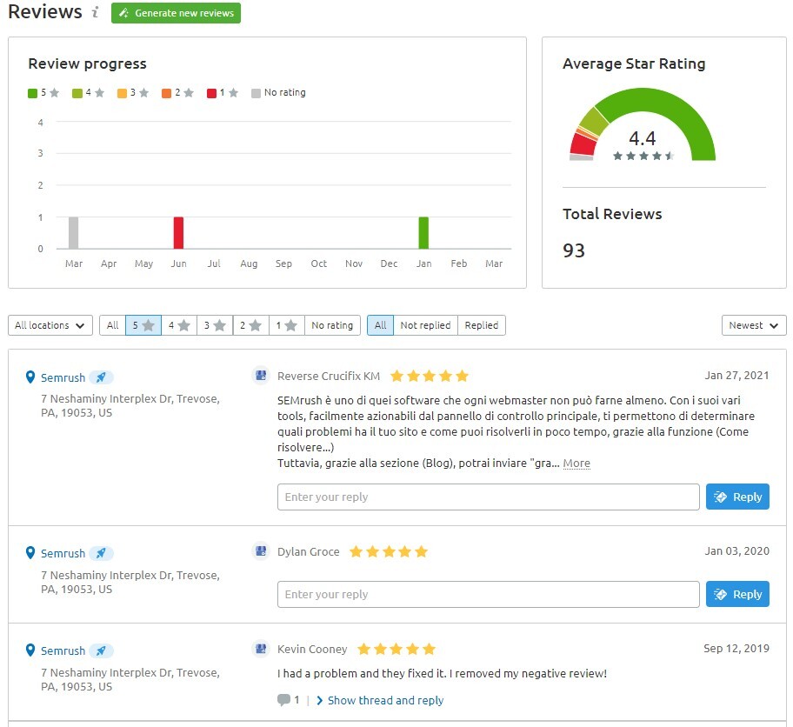
Task: Click More to expand the first review text
Action: [x=576, y=463]
